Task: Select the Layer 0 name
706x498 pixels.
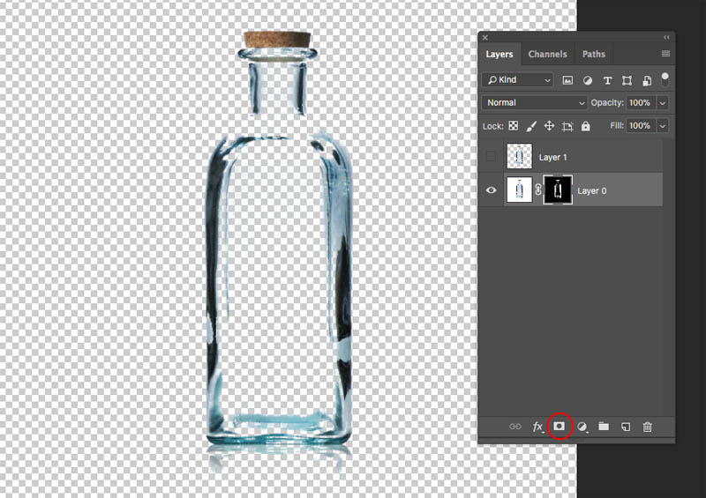Action: (x=591, y=190)
